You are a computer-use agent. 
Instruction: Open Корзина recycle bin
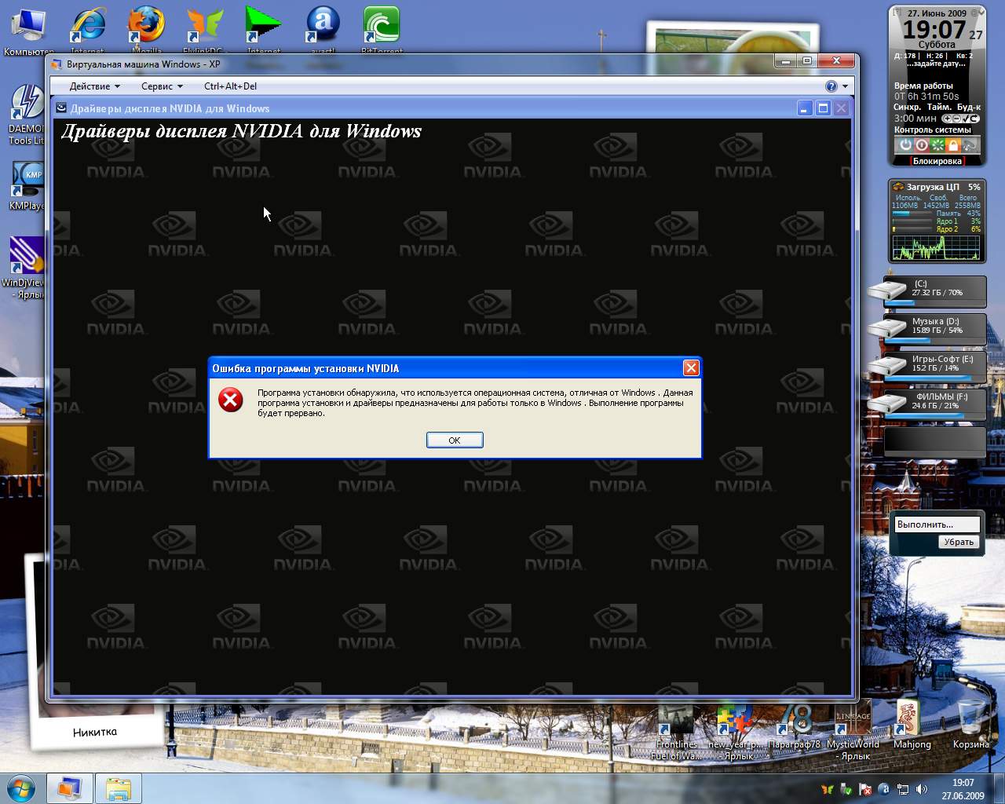point(971,726)
